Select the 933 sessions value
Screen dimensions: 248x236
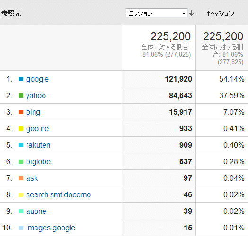click(x=186, y=129)
